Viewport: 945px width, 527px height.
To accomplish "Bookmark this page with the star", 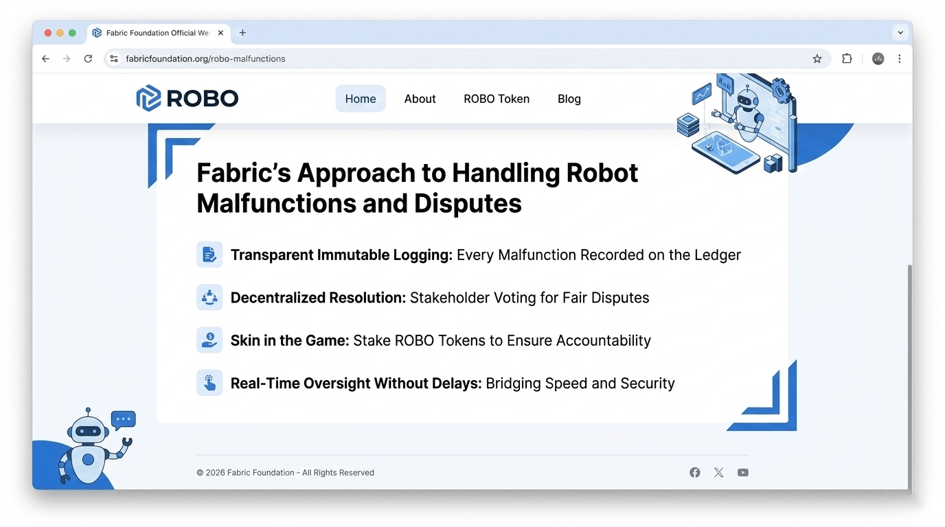I will (817, 59).
